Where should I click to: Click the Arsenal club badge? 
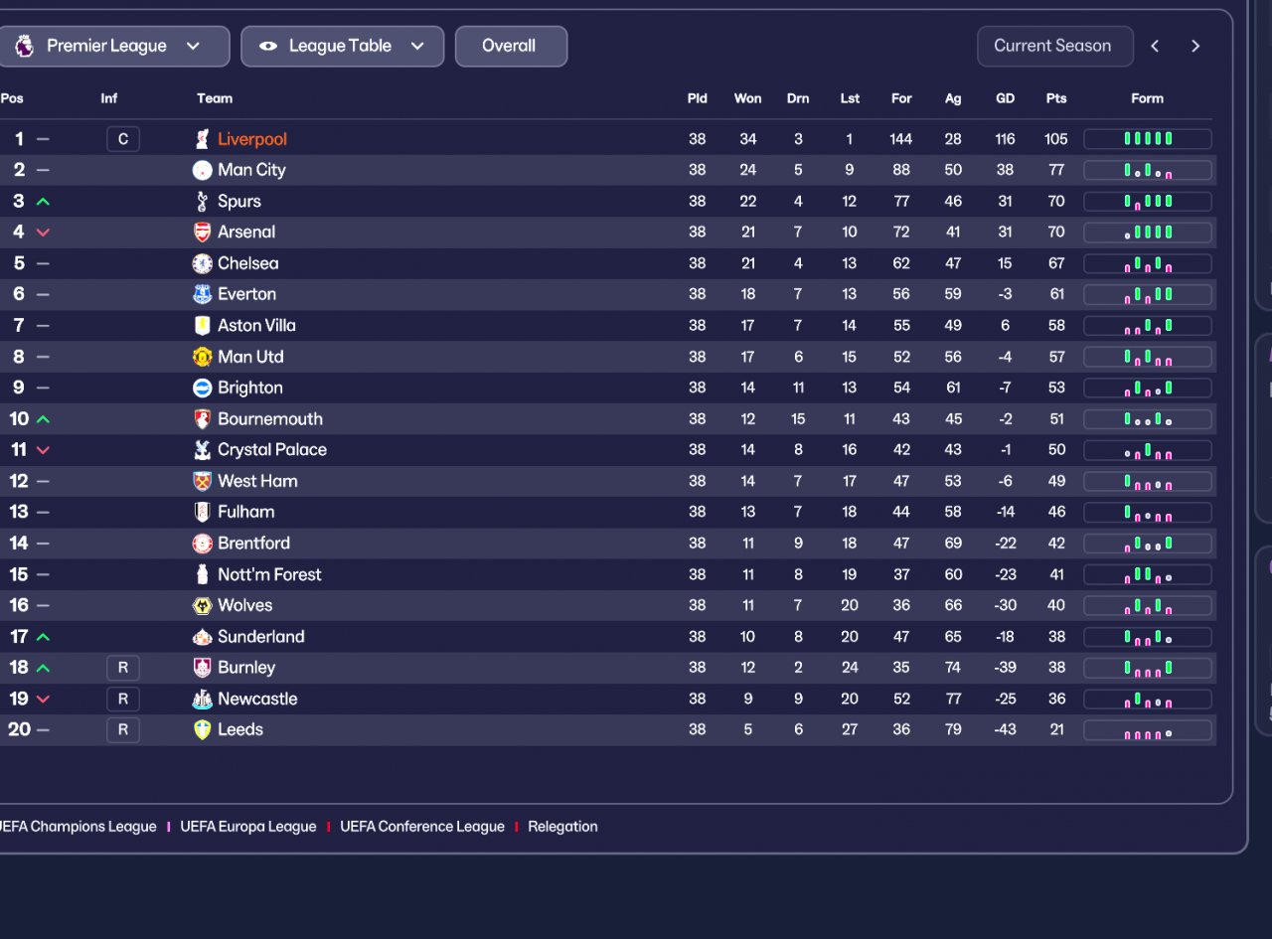point(203,233)
